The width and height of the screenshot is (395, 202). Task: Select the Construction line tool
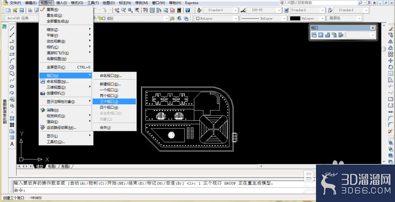click(x=12, y=35)
